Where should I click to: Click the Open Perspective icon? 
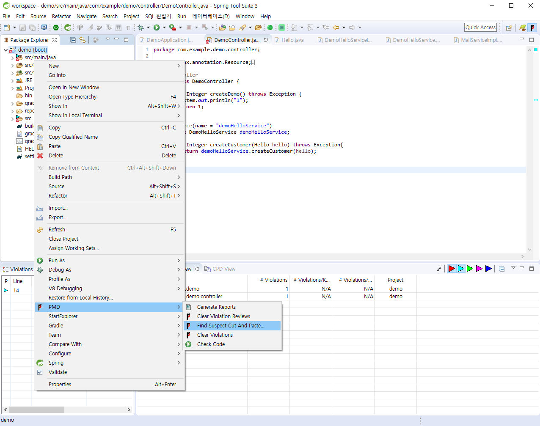[509, 27]
